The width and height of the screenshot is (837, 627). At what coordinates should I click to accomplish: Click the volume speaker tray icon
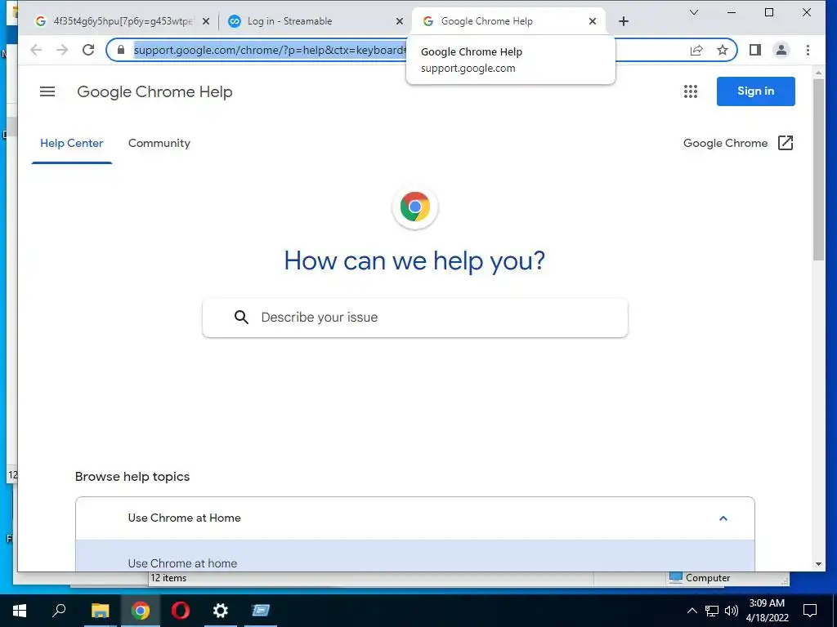pyautogui.click(x=732, y=611)
